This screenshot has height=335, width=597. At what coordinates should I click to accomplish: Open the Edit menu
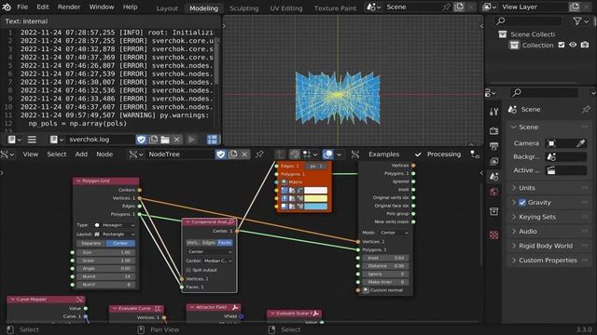pos(43,7)
